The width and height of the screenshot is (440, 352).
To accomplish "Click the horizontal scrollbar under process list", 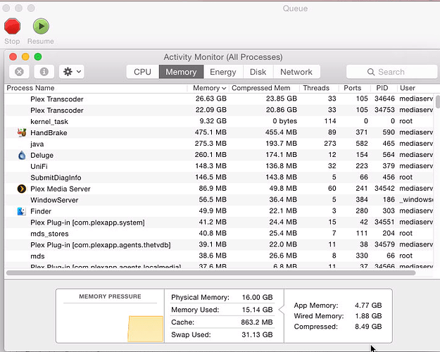I will point(210,273).
